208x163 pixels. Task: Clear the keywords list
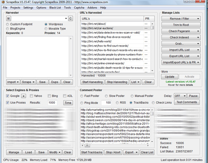(x=67, y=82)
